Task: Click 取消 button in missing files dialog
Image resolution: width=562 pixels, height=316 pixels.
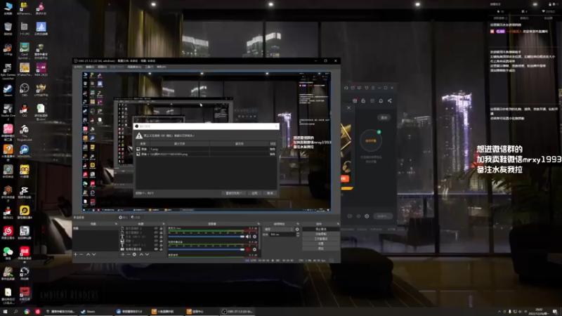Action: 270,193
